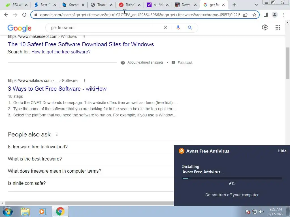Share this page via address bar icon
Image resolution: width=290 pixels, height=217 pixels.
[x=245, y=15]
